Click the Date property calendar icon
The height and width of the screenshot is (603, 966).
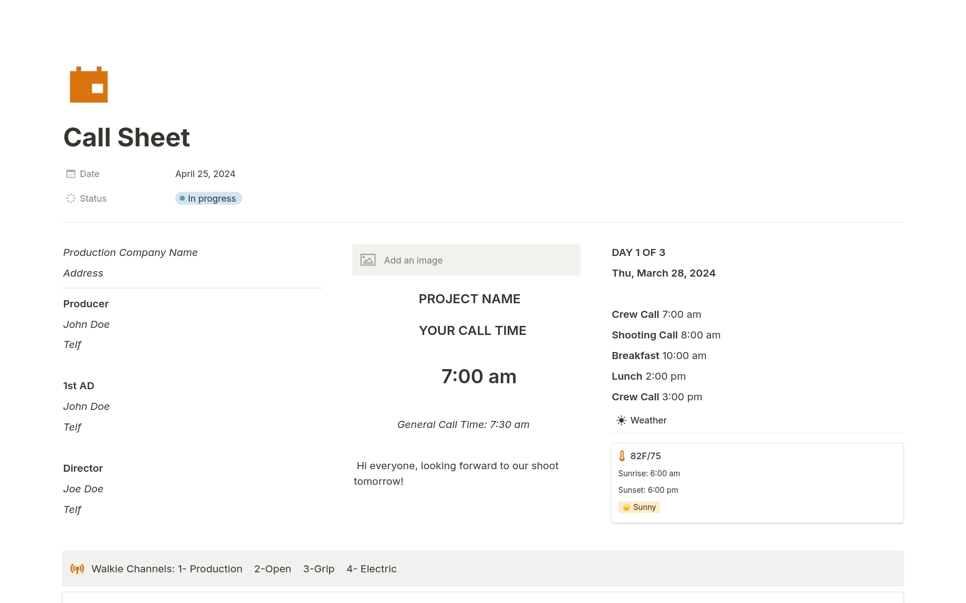tap(71, 174)
